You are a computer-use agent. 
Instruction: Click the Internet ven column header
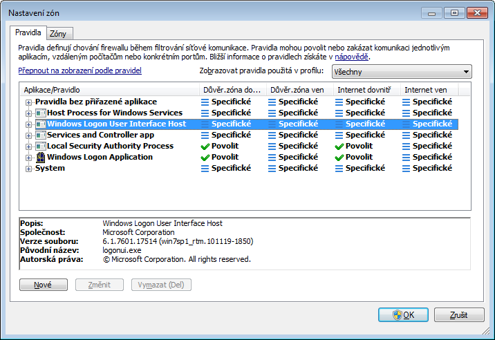(x=429, y=90)
